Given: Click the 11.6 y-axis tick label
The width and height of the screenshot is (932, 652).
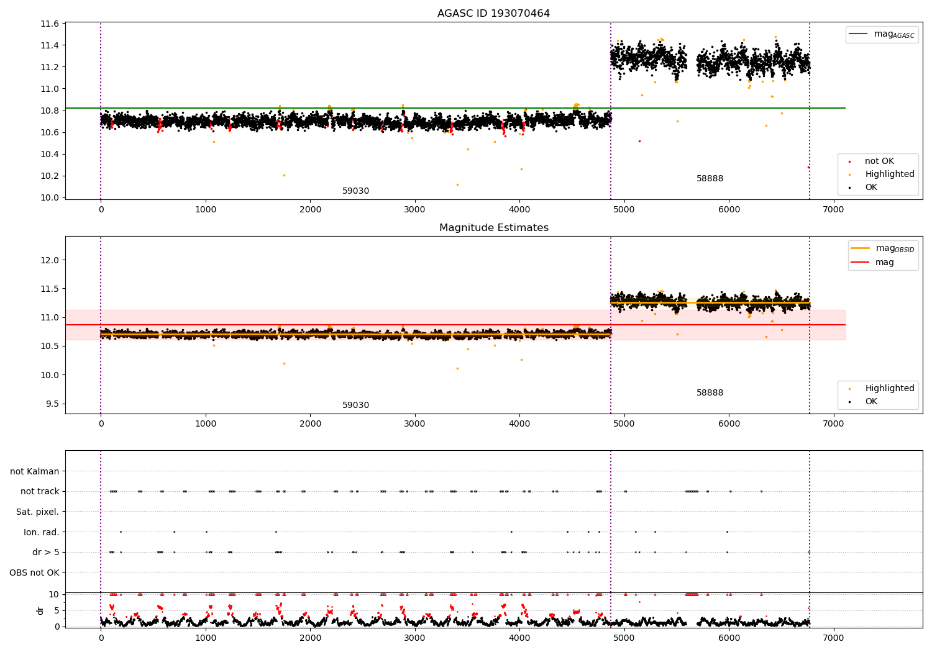Looking at the screenshot, I should [x=49, y=24].
